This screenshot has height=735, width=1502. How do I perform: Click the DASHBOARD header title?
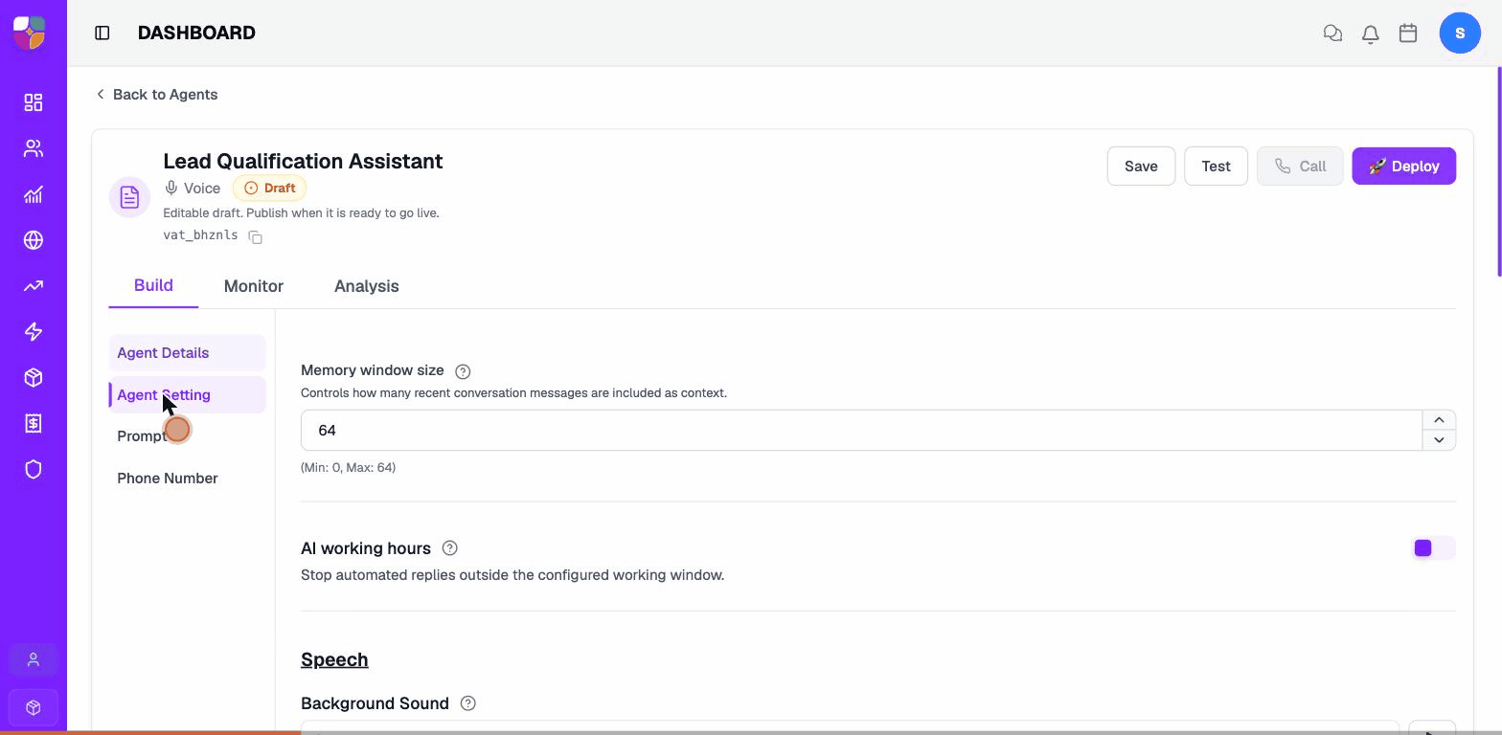tap(196, 33)
